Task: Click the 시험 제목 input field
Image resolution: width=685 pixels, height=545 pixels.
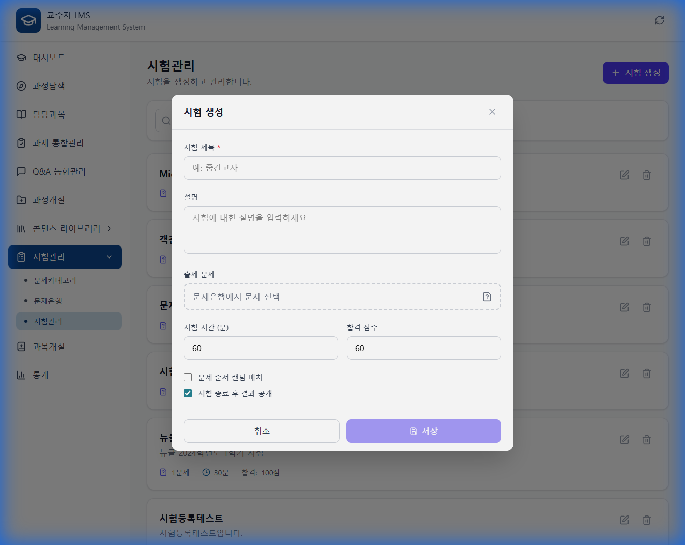Action: coord(342,168)
